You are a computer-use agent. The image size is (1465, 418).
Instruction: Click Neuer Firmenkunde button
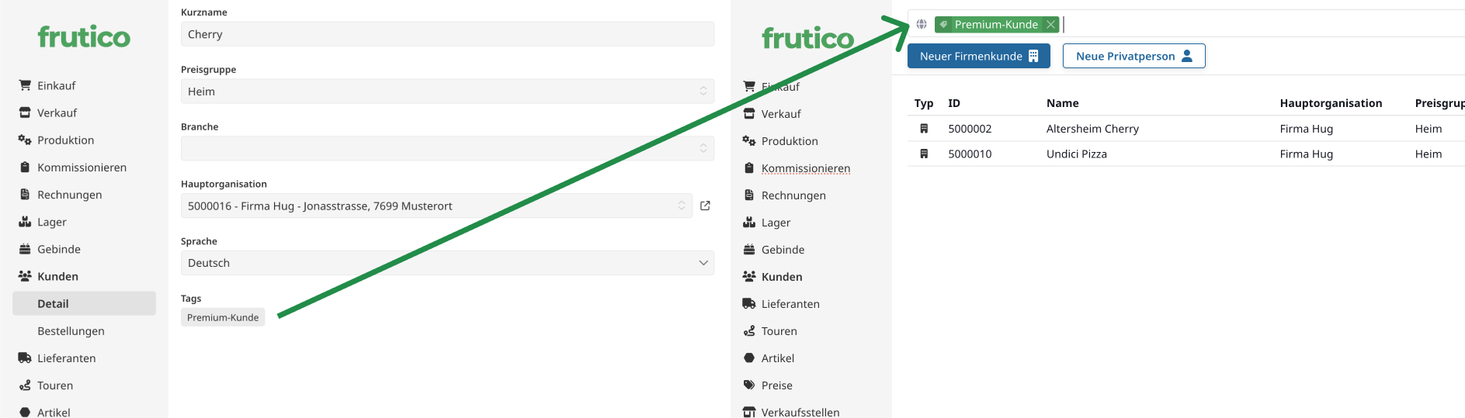[978, 56]
